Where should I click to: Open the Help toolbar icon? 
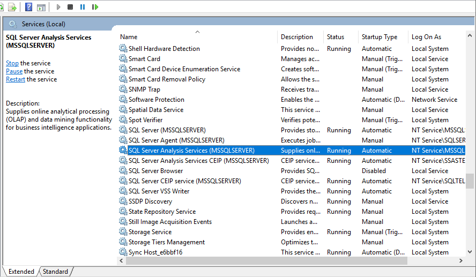[28, 6]
